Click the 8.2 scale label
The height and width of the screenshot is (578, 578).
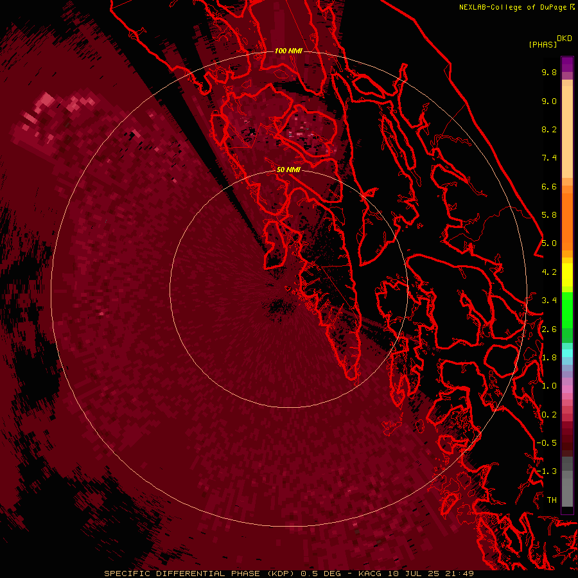549,129
